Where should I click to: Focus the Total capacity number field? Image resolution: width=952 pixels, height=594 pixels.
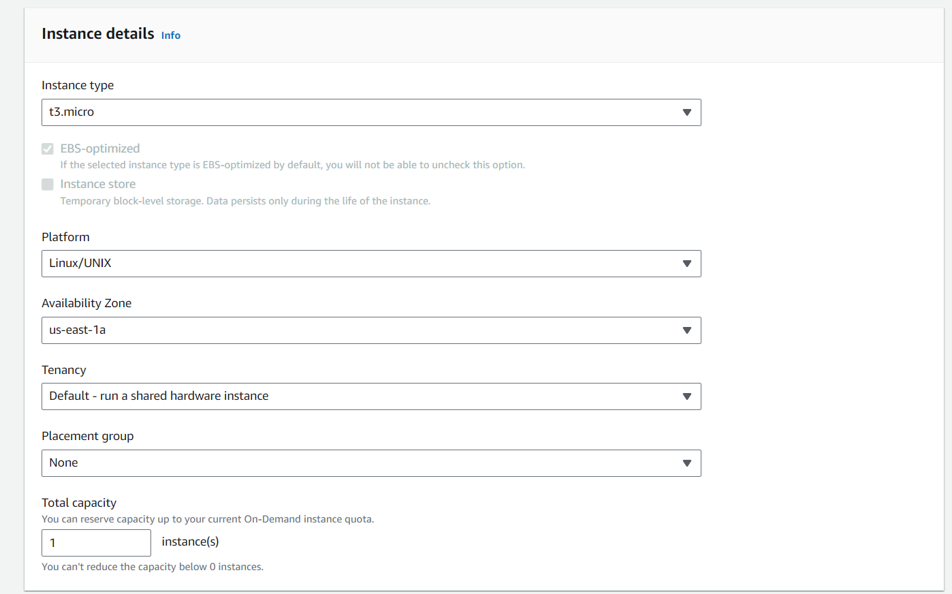(x=96, y=543)
